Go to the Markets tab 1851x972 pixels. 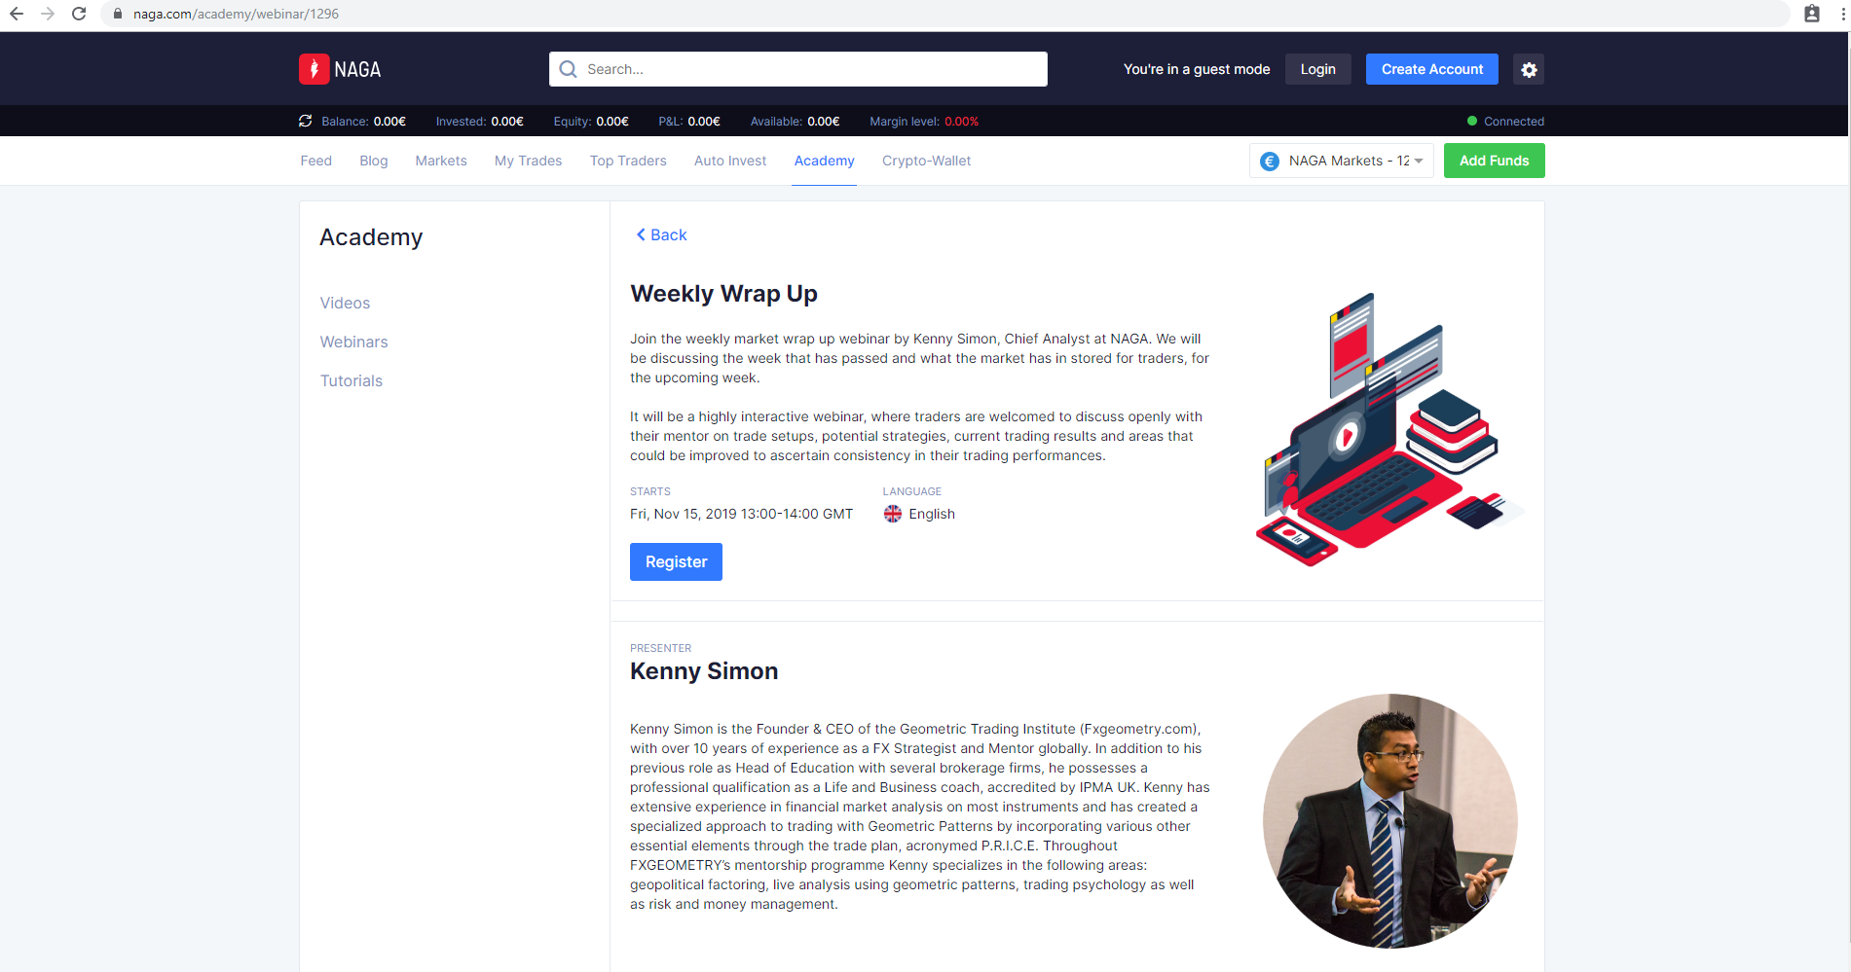click(441, 161)
